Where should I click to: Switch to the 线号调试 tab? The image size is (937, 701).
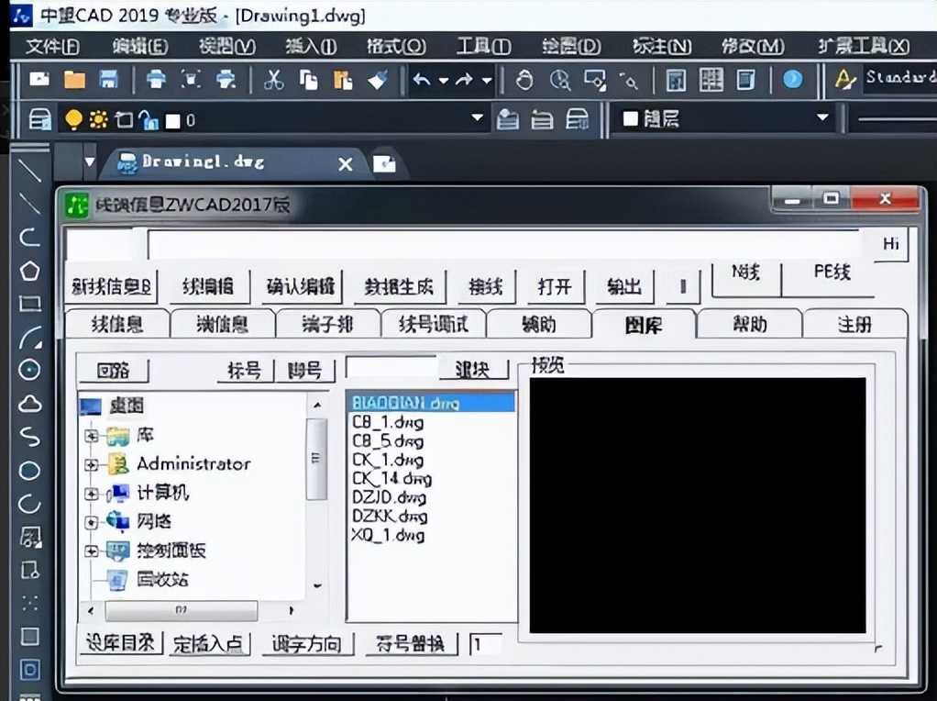tap(433, 323)
